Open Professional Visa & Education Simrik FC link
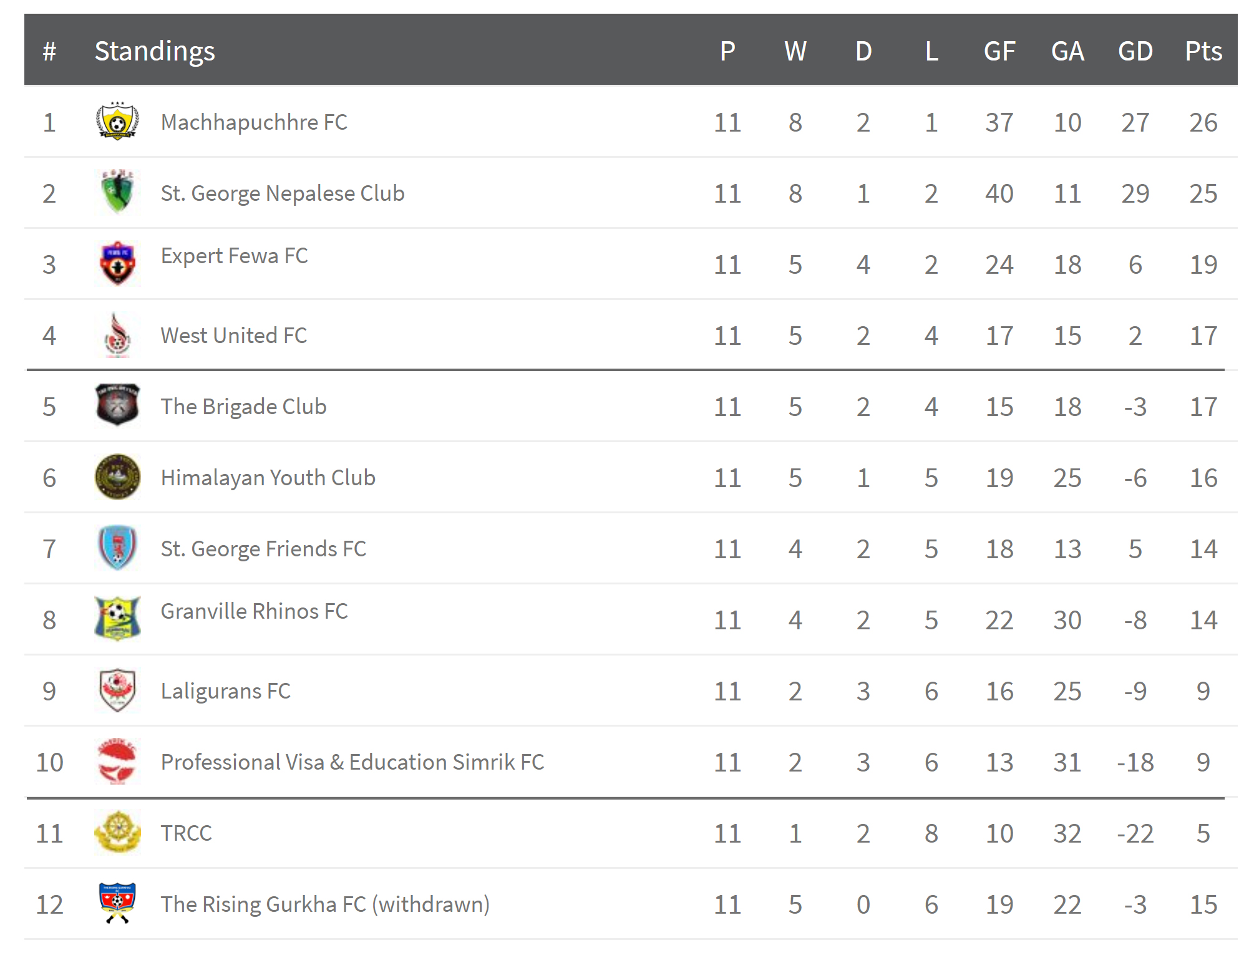This screenshot has width=1254, height=958. (352, 762)
